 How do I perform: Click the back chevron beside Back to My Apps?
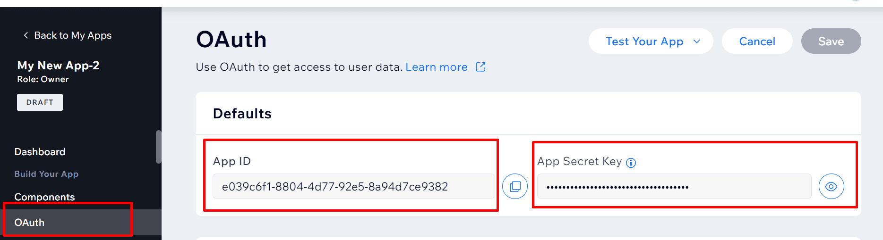click(x=26, y=35)
